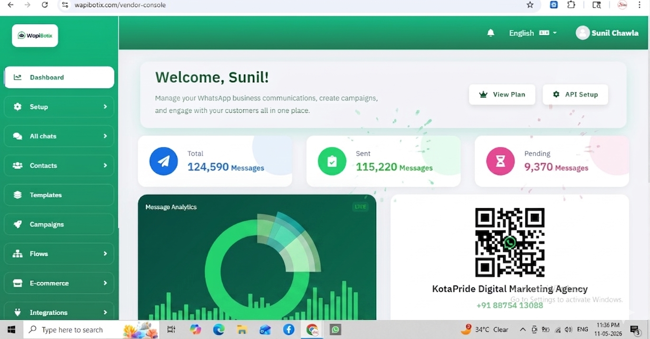Viewport: 650px width, 339px height.
Task: Expand the Integrations submenu chevron
Action: [x=105, y=312]
